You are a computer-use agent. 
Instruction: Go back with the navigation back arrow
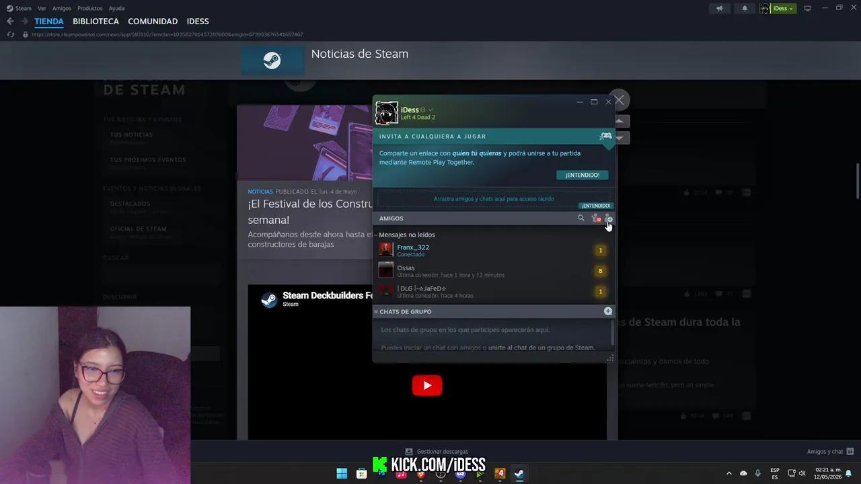[x=10, y=22]
